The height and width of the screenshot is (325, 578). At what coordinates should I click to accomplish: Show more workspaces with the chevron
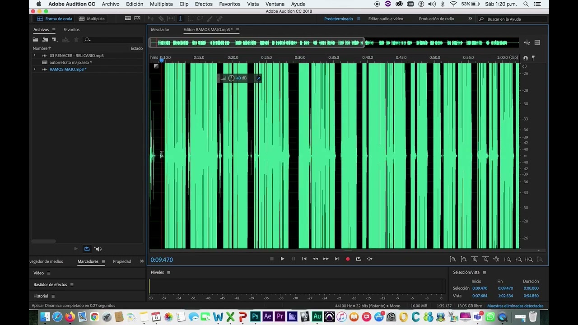(470, 19)
